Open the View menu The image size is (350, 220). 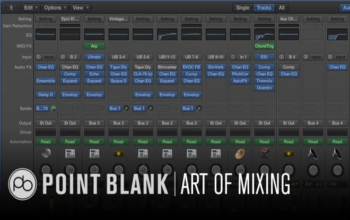click(x=81, y=8)
